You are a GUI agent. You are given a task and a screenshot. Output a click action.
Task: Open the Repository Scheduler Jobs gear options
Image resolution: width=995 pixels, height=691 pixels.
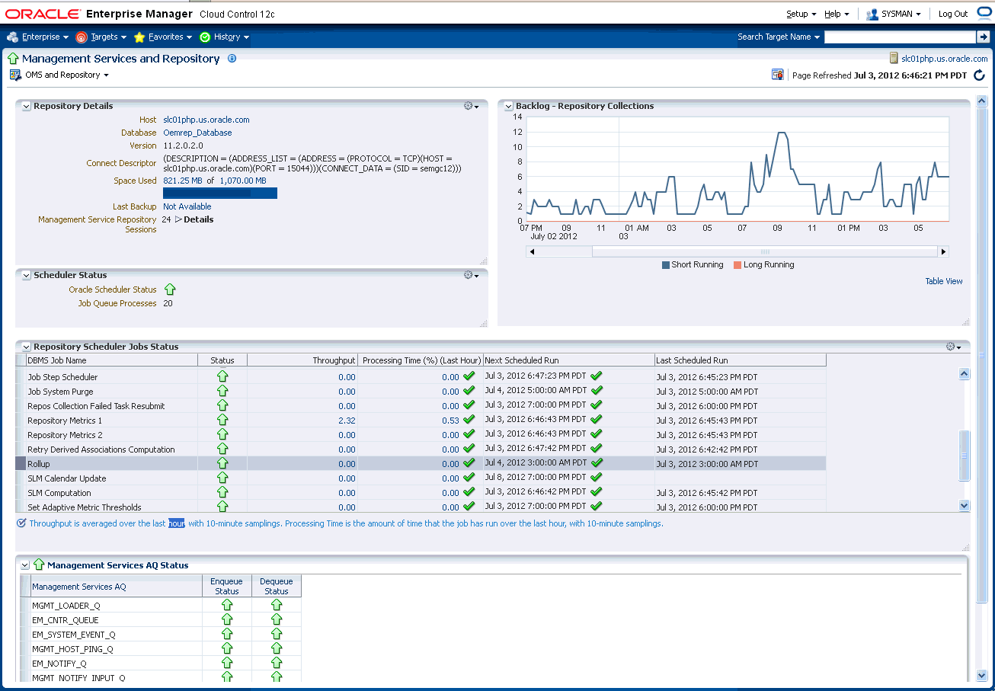953,347
